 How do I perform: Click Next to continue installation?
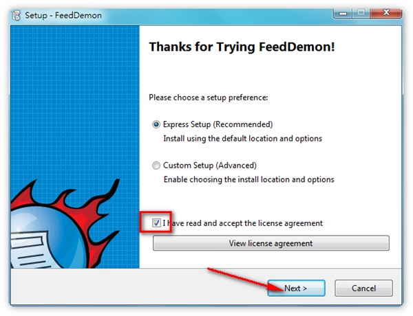point(296,288)
